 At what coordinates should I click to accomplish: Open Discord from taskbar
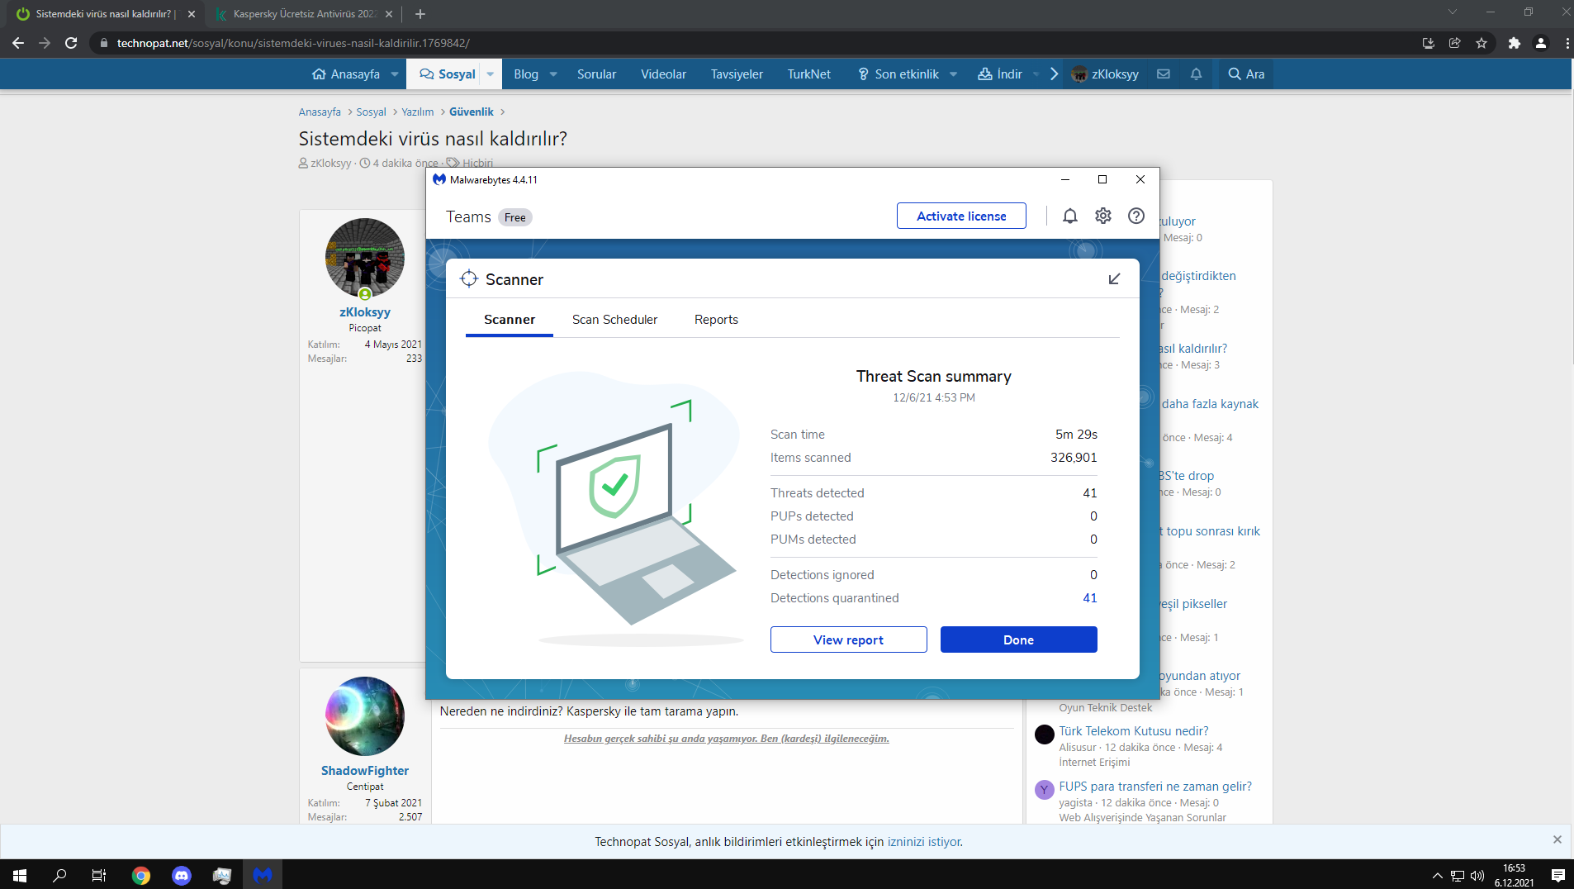(182, 875)
